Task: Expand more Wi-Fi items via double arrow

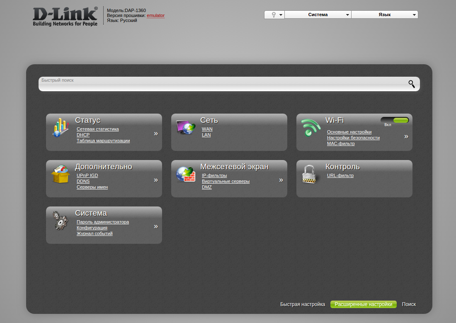Action: click(x=406, y=136)
